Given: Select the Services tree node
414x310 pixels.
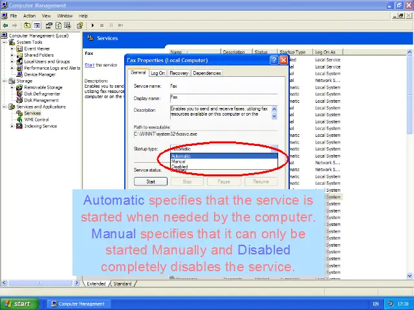Looking at the screenshot, I should point(32,113).
